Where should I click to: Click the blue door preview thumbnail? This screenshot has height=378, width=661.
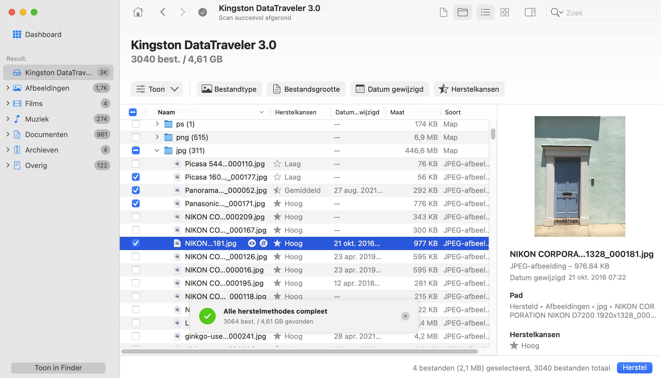pyautogui.click(x=580, y=176)
